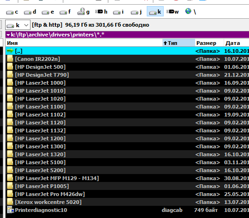Select folder icon of HP DesignJet T790
The width and height of the screenshot is (249, 218).
pos(10,75)
